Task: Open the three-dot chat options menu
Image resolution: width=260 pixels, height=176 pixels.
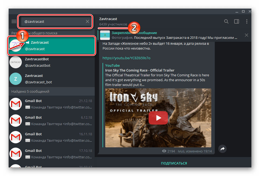Action: click(247, 21)
